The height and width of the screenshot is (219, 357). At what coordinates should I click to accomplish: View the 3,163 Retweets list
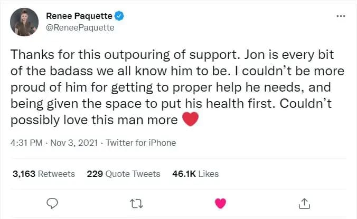tap(44, 173)
